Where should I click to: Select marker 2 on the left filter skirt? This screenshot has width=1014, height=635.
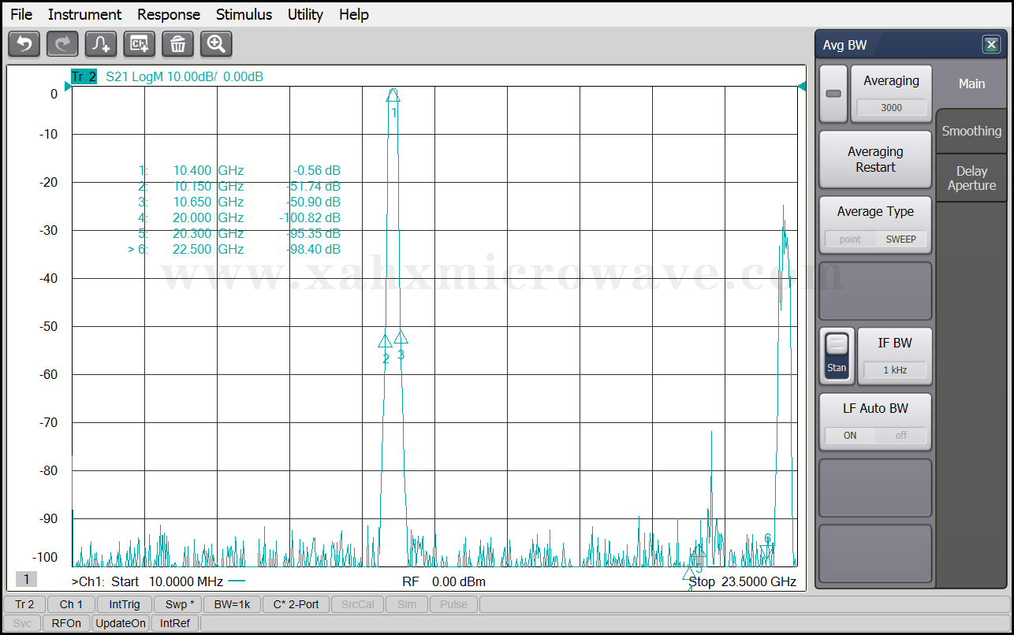pos(385,342)
